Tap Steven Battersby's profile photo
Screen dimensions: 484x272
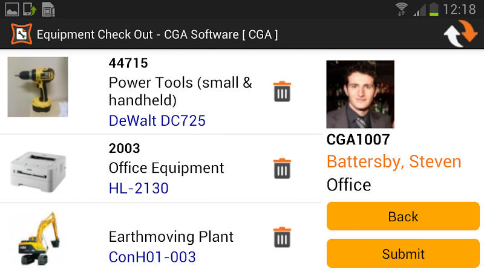point(360,94)
